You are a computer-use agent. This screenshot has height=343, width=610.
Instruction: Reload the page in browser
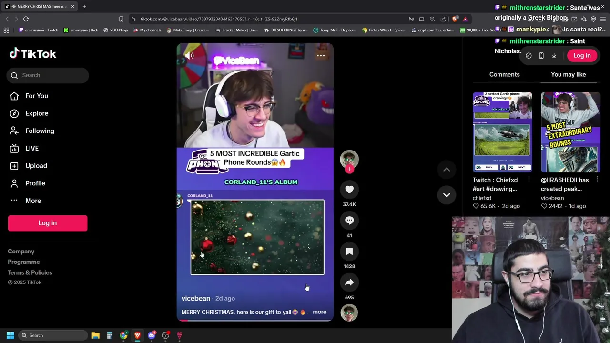tap(26, 19)
